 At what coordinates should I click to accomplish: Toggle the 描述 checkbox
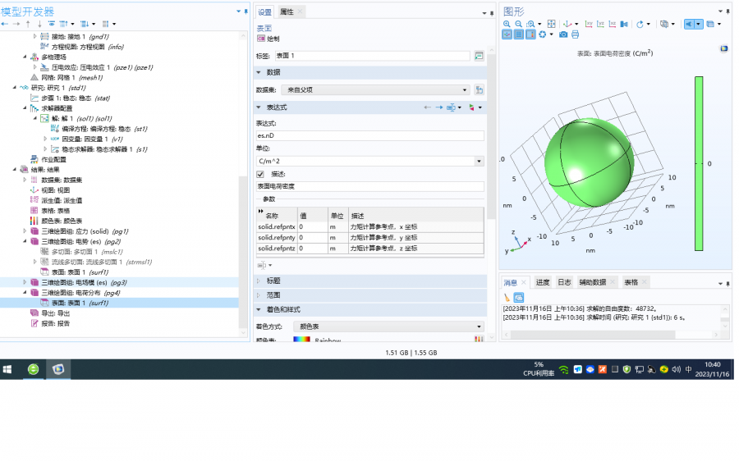(x=260, y=174)
